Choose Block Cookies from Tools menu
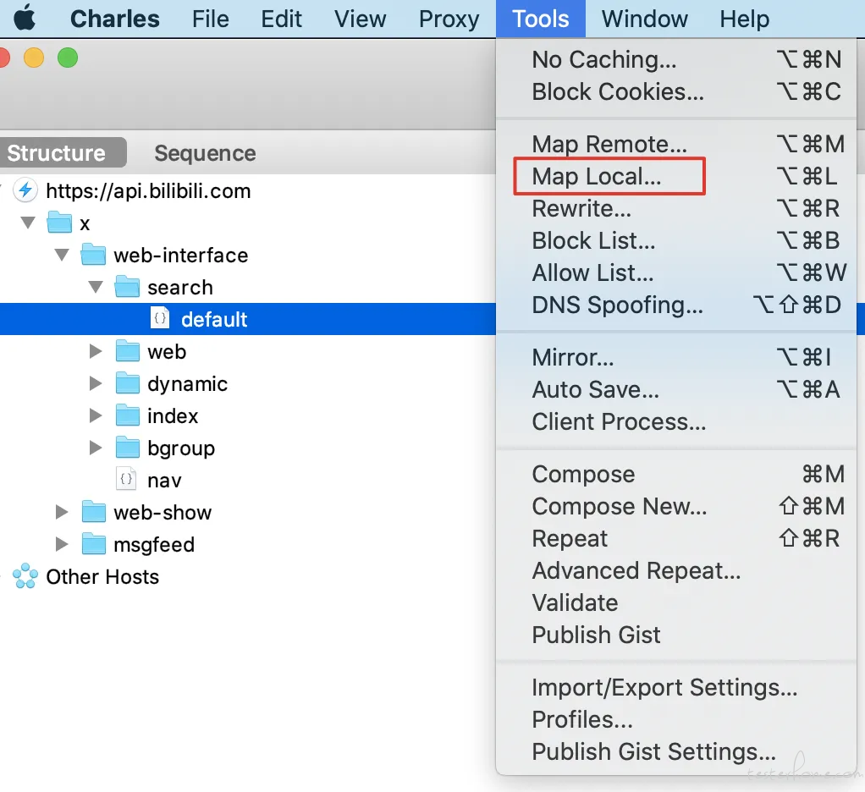865x792 pixels. tap(676, 91)
